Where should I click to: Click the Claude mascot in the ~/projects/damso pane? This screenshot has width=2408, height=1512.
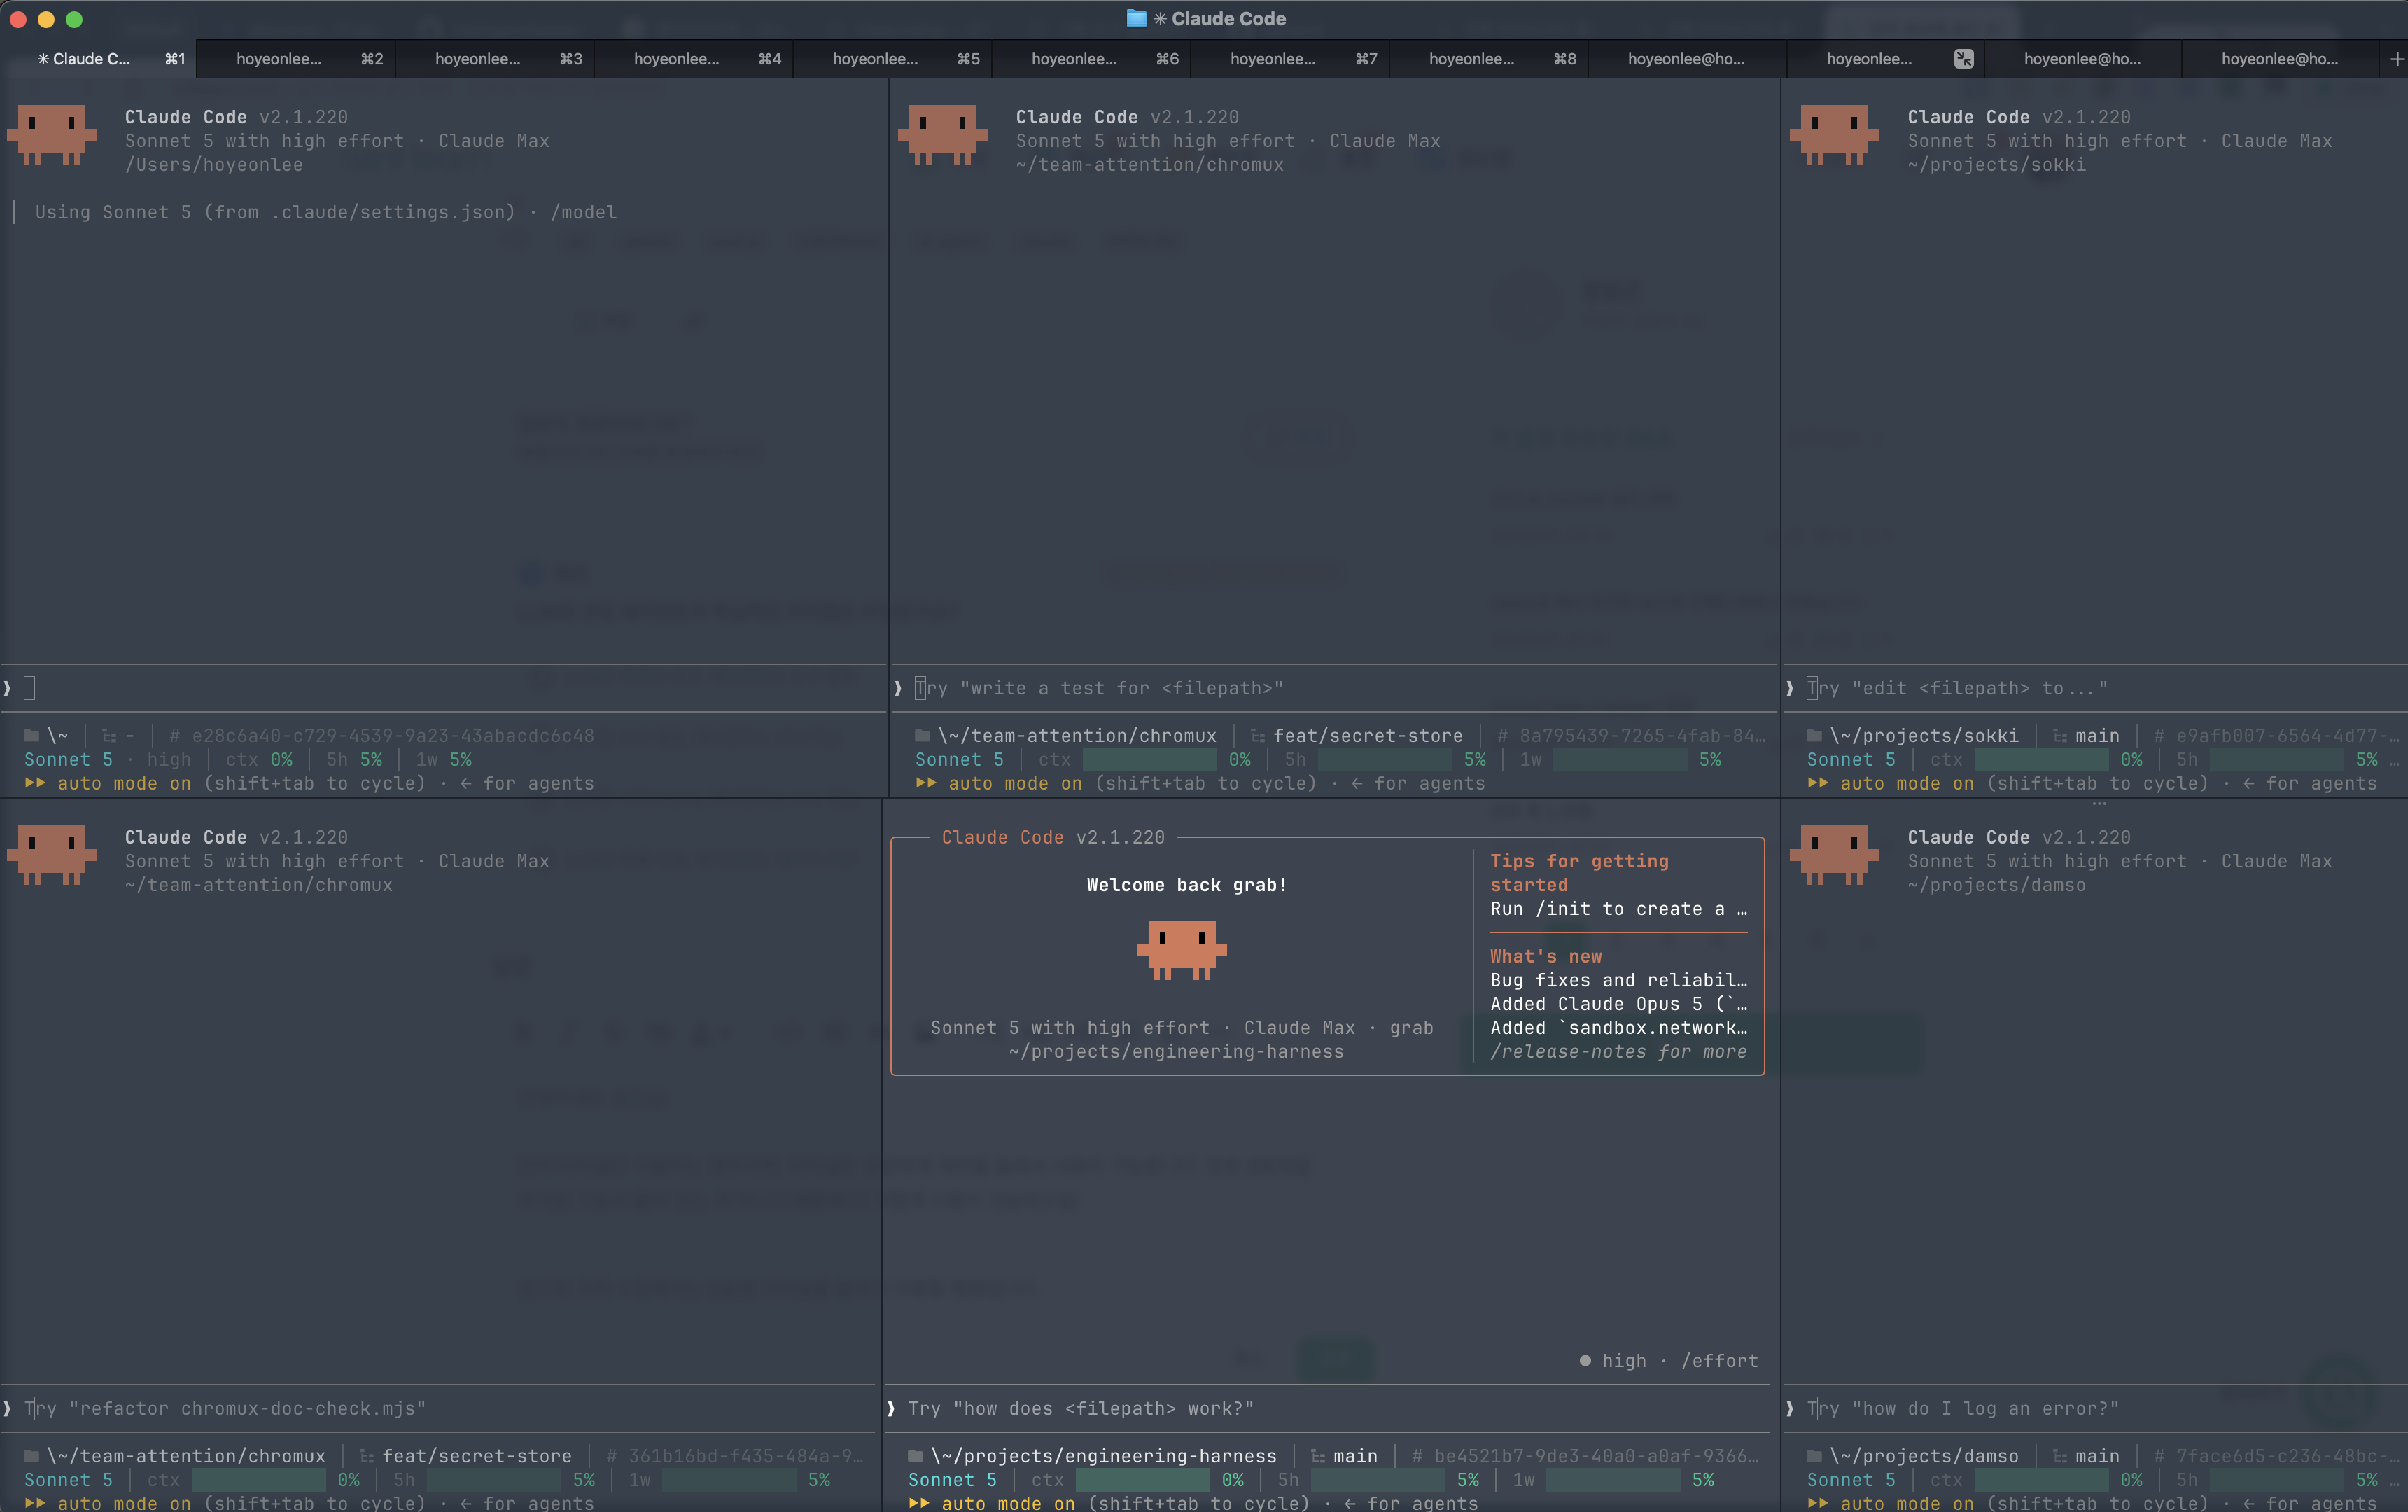coord(1834,854)
